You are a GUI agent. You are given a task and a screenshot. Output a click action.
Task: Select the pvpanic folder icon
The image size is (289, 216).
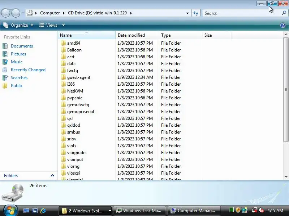click(63, 98)
